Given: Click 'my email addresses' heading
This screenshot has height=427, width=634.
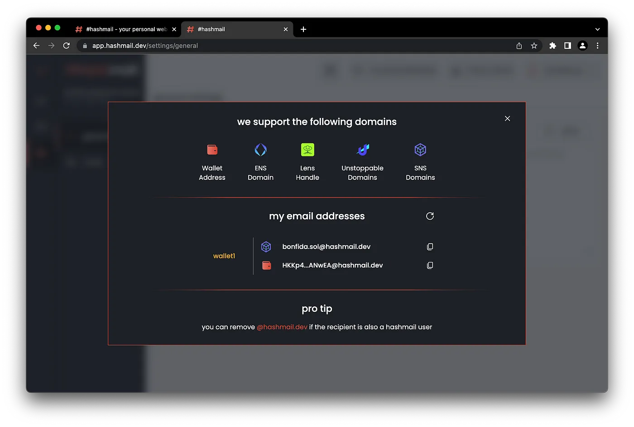Looking at the screenshot, I should (317, 216).
